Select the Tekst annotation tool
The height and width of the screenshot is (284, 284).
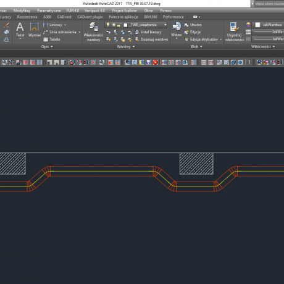[20, 30]
